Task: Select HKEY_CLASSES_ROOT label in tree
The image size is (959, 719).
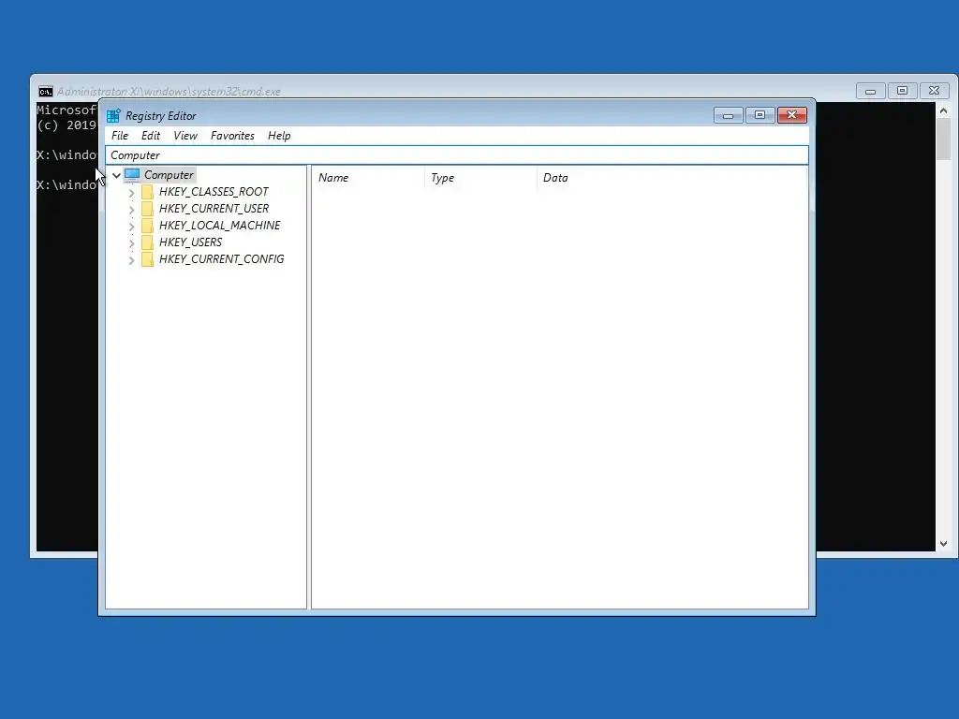Action: point(214,192)
